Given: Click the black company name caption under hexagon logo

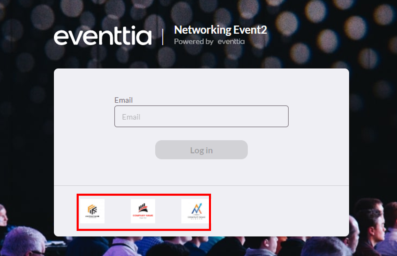Looking at the screenshot, I should [x=92, y=216].
